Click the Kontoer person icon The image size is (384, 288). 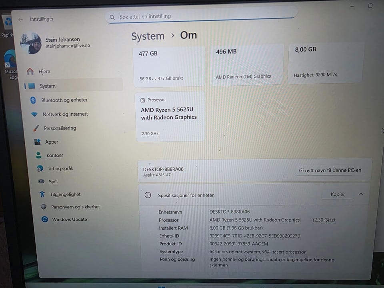(38, 155)
